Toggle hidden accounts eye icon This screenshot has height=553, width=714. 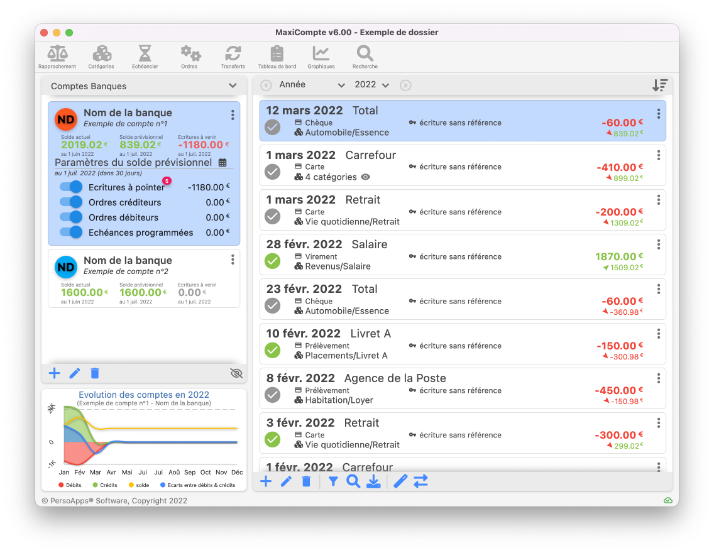[x=236, y=373]
